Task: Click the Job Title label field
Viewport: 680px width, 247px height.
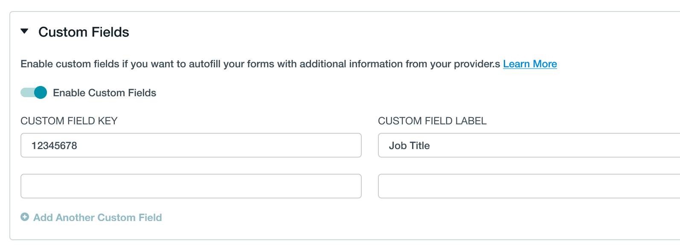Action: point(529,145)
